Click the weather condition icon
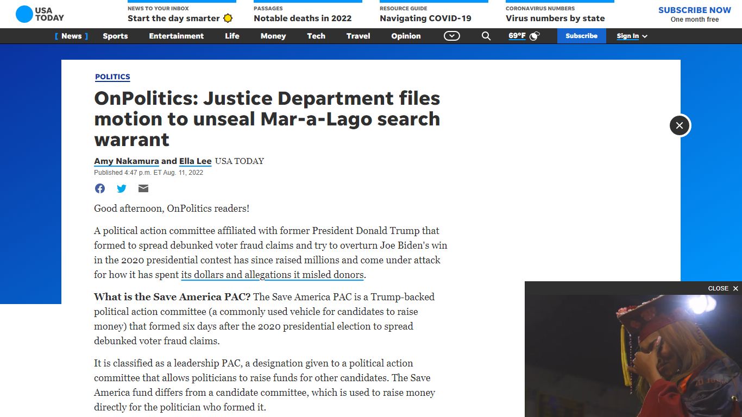The image size is (742, 417). [x=535, y=36]
